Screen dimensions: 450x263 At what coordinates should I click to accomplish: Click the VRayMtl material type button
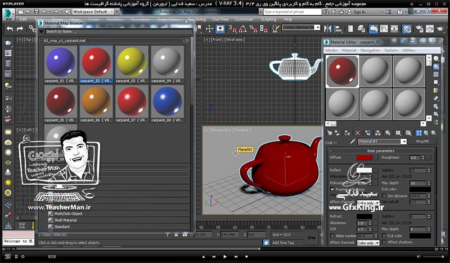click(424, 141)
